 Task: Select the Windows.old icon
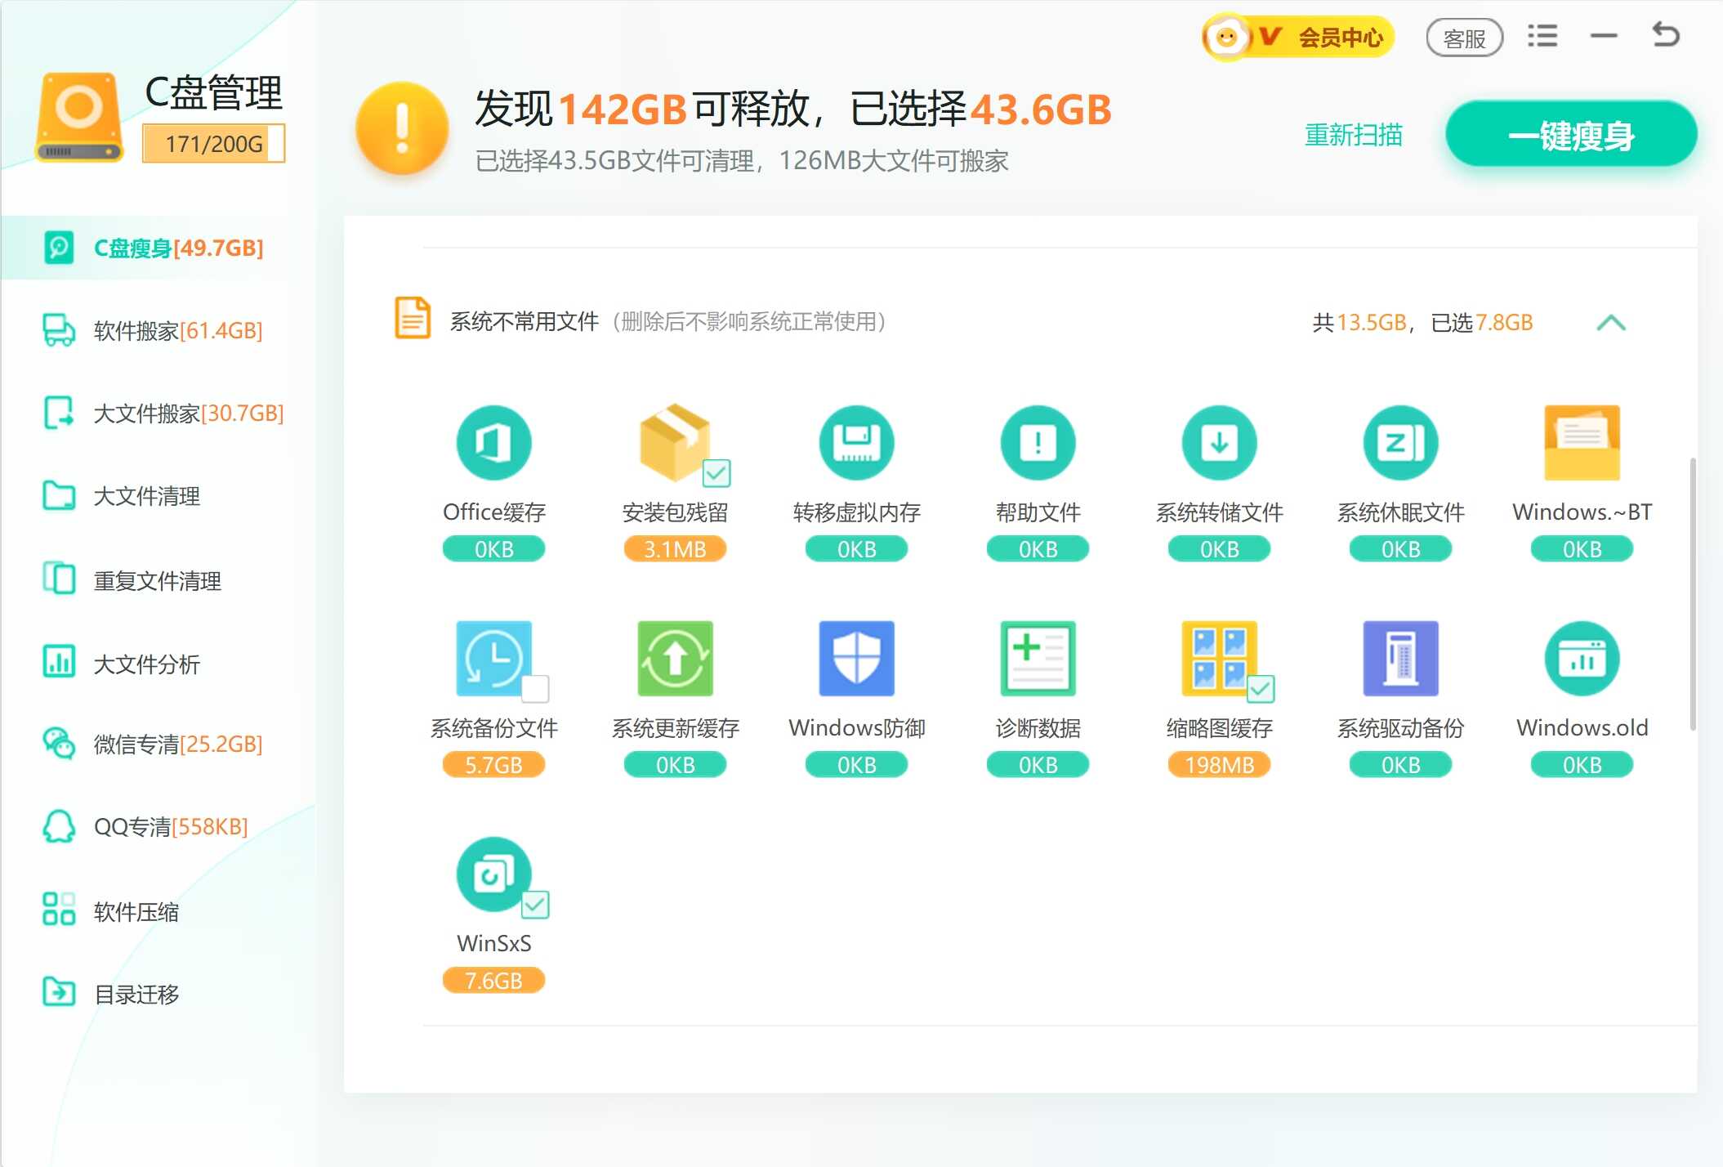point(1582,659)
